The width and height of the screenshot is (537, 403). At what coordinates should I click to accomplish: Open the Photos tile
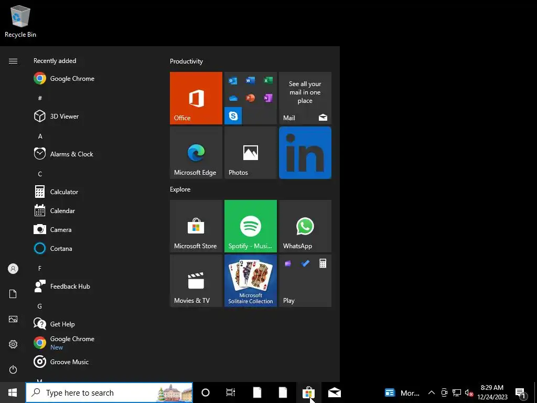pyautogui.click(x=250, y=153)
